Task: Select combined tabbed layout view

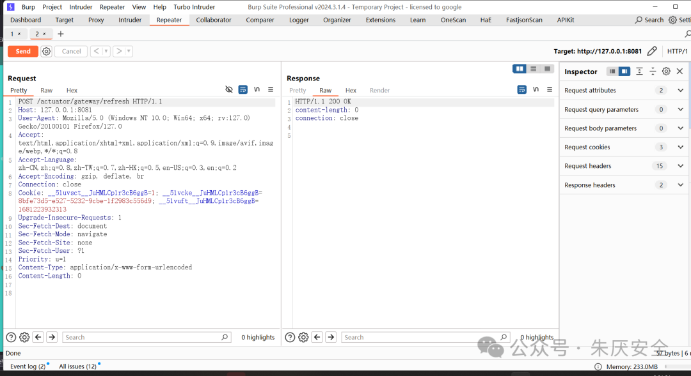Action: tap(547, 68)
